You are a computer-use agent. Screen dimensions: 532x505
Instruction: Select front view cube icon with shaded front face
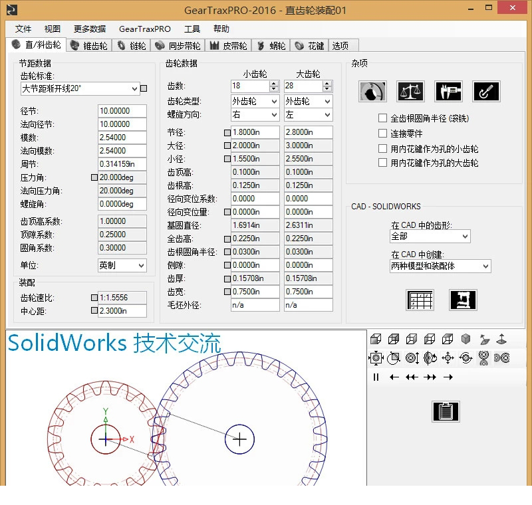[376, 339]
